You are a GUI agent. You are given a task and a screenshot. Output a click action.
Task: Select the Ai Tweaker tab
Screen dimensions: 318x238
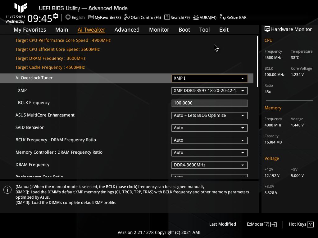[91, 30]
